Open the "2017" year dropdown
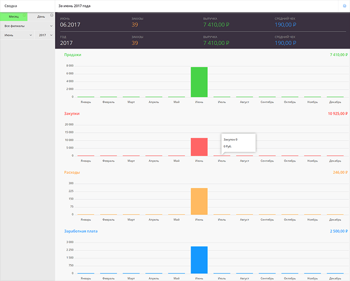350x281 pixels. click(x=45, y=35)
